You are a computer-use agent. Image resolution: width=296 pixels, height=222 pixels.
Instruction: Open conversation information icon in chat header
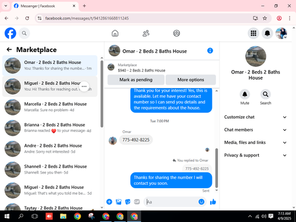pos(210,51)
